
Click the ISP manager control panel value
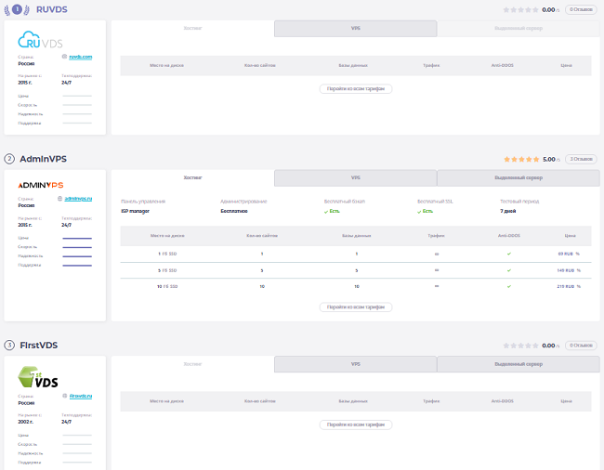tap(135, 211)
